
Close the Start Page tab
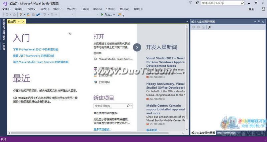pos(23,21)
